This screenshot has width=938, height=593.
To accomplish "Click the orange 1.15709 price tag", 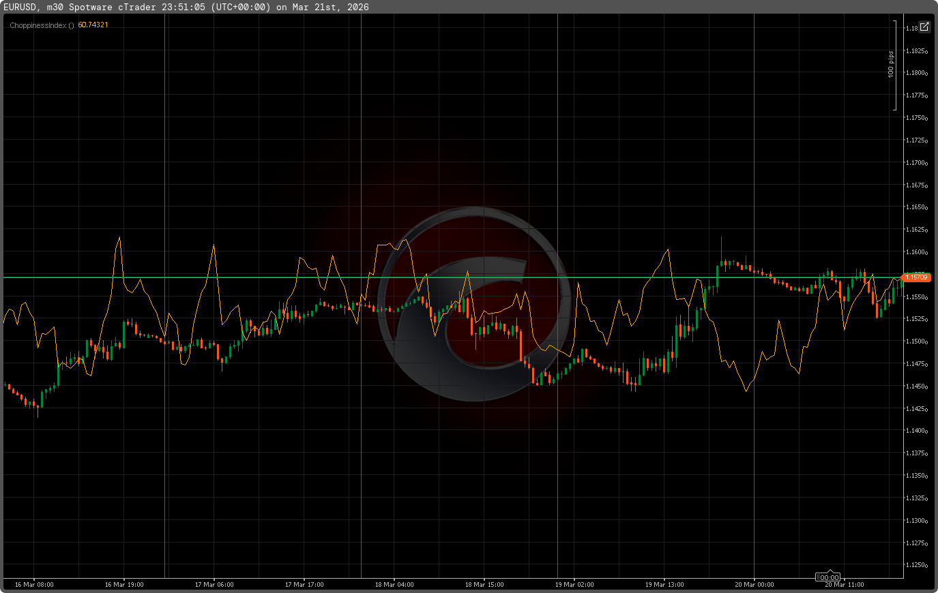I will click(x=917, y=277).
